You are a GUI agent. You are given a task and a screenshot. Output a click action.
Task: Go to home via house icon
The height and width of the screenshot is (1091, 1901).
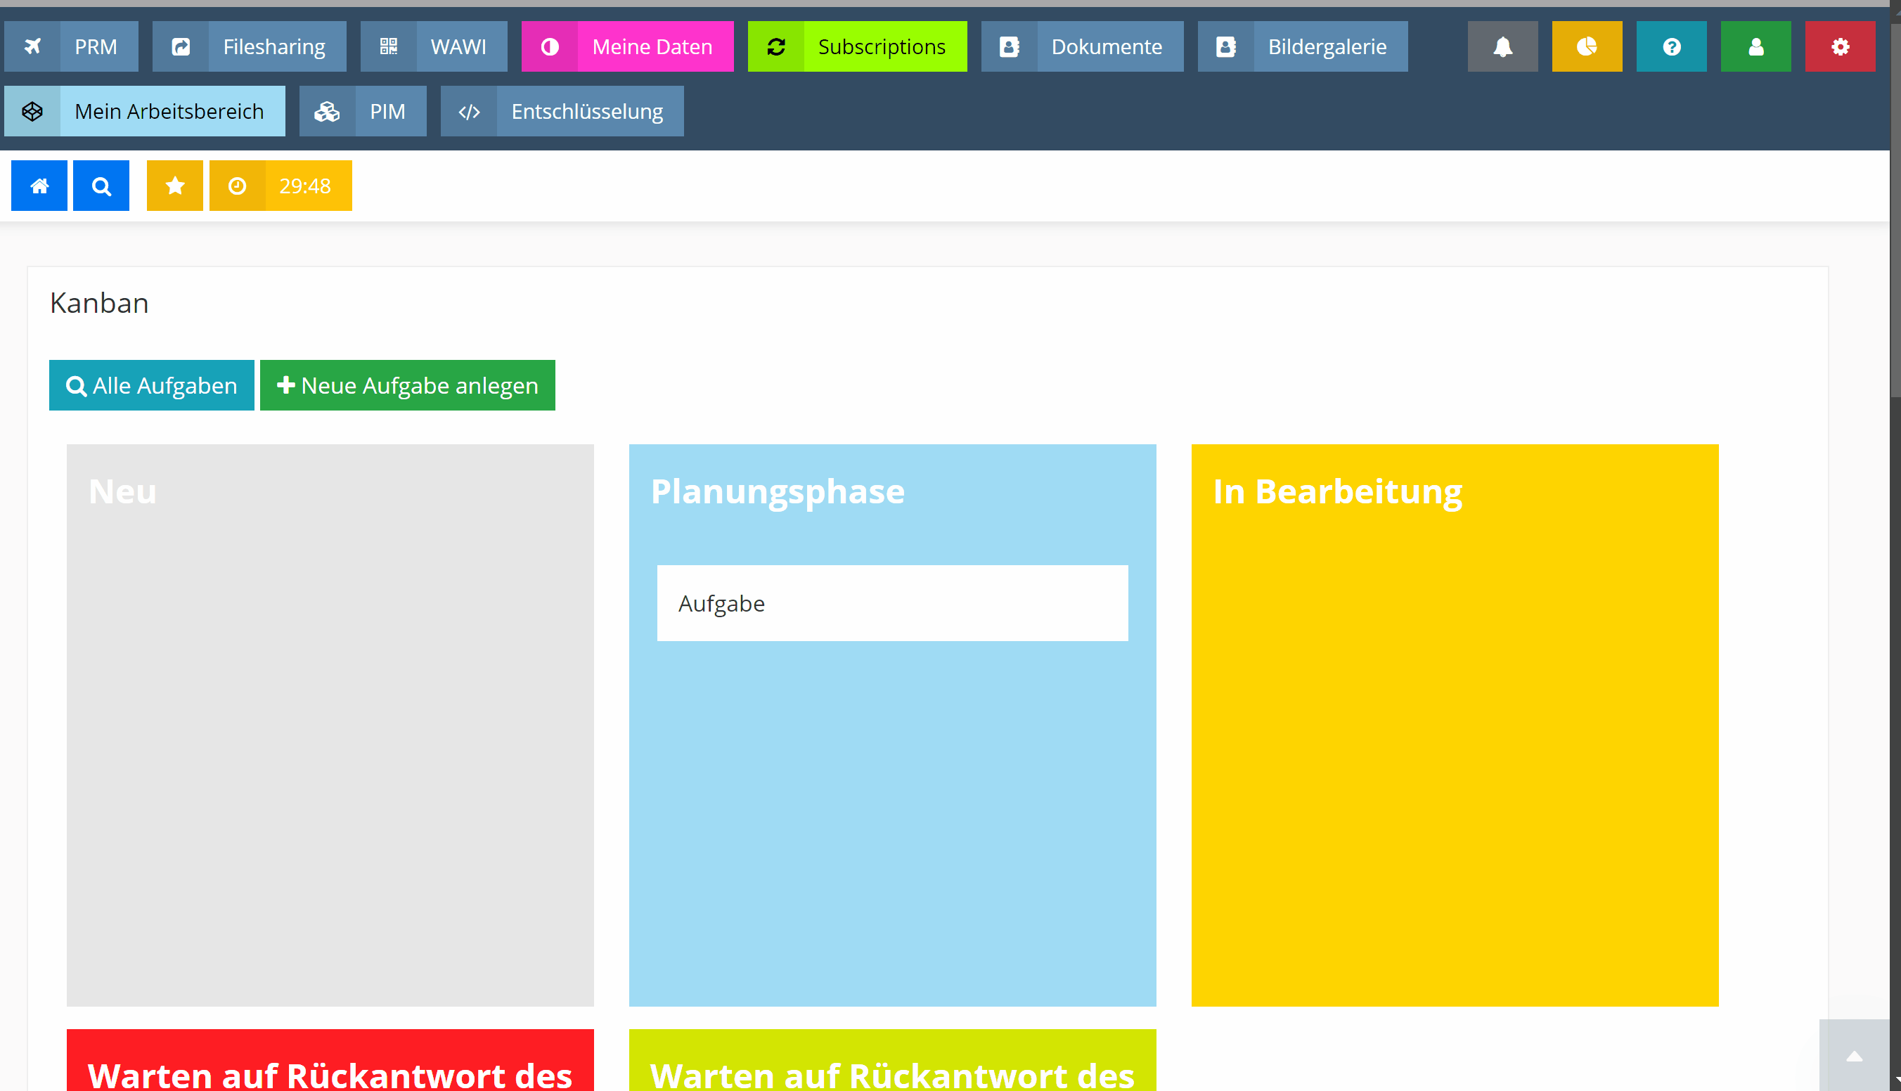pyautogui.click(x=39, y=186)
